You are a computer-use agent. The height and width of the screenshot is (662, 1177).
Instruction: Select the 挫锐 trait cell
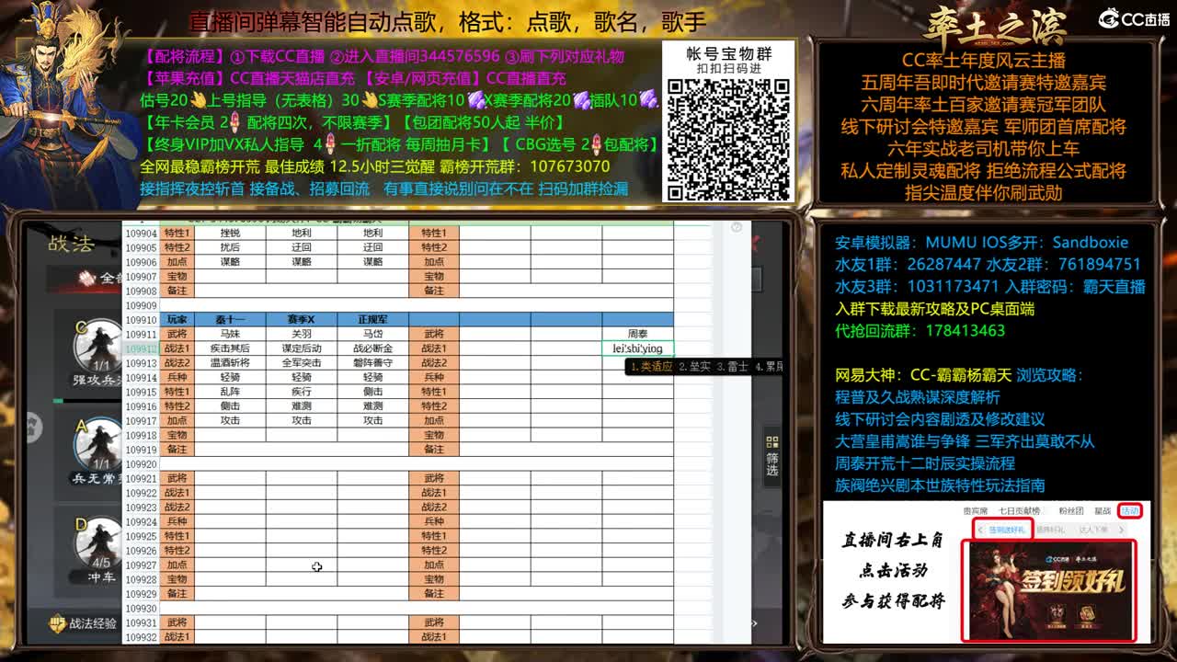point(230,233)
